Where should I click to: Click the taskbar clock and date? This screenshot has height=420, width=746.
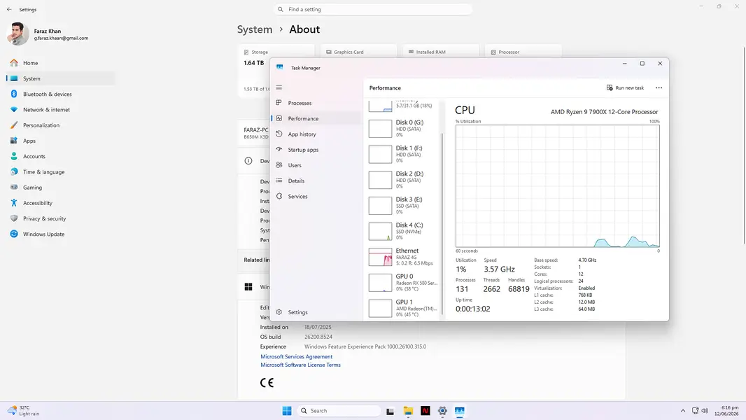click(x=727, y=411)
